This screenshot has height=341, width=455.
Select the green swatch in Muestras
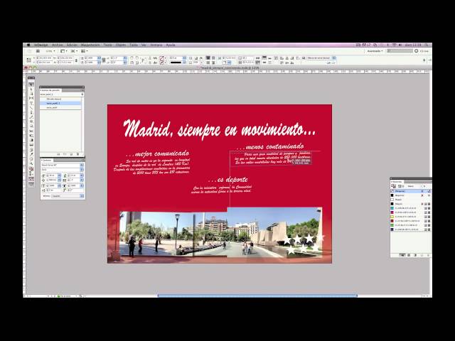click(411, 225)
